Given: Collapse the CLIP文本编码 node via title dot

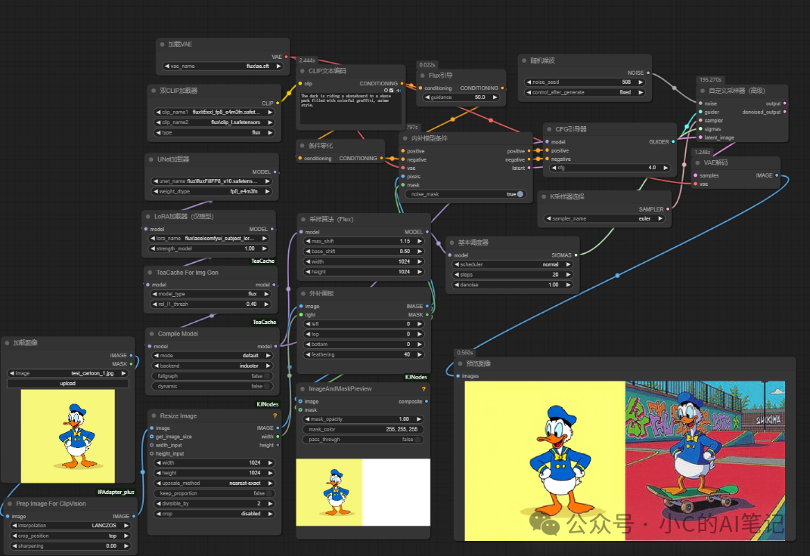Looking at the screenshot, I should point(303,71).
